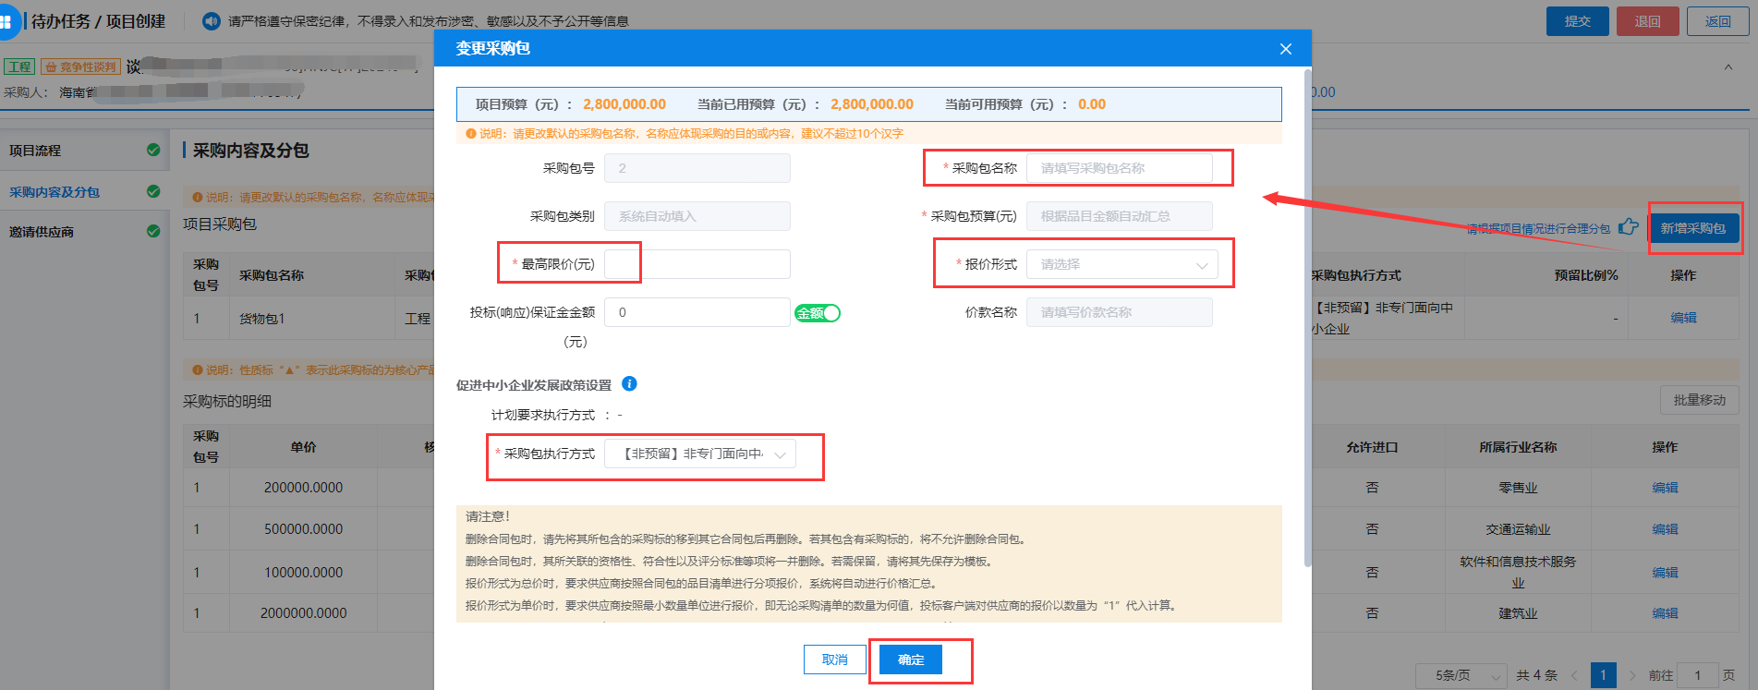1758x690 pixels.
Task: Click 编辑 link in 交通运输业 row
Action: pyautogui.click(x=1665, y=529)
